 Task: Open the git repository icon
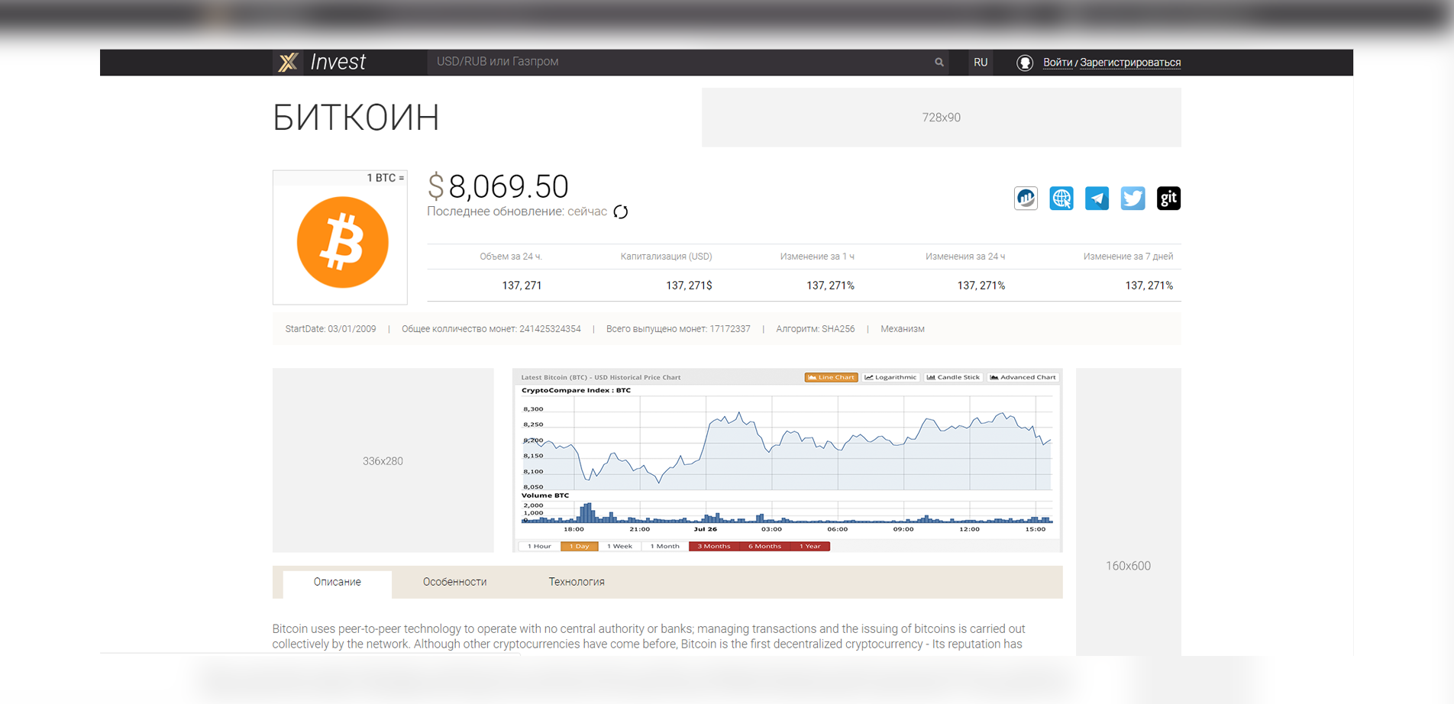coord(1168,199)
